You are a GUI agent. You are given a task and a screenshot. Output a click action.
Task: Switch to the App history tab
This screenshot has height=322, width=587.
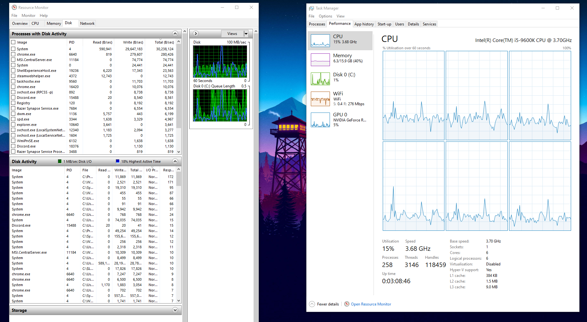click(x=364, y=24)
